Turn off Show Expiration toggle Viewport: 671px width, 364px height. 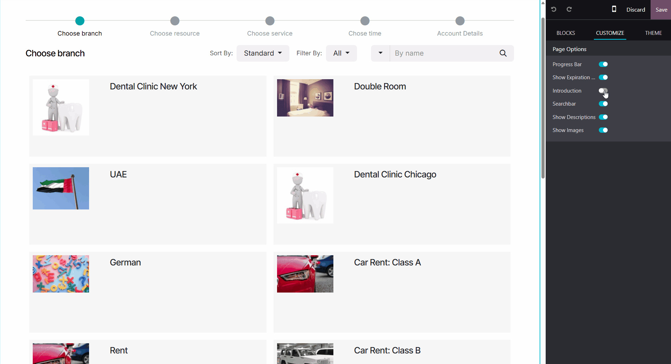603,77
